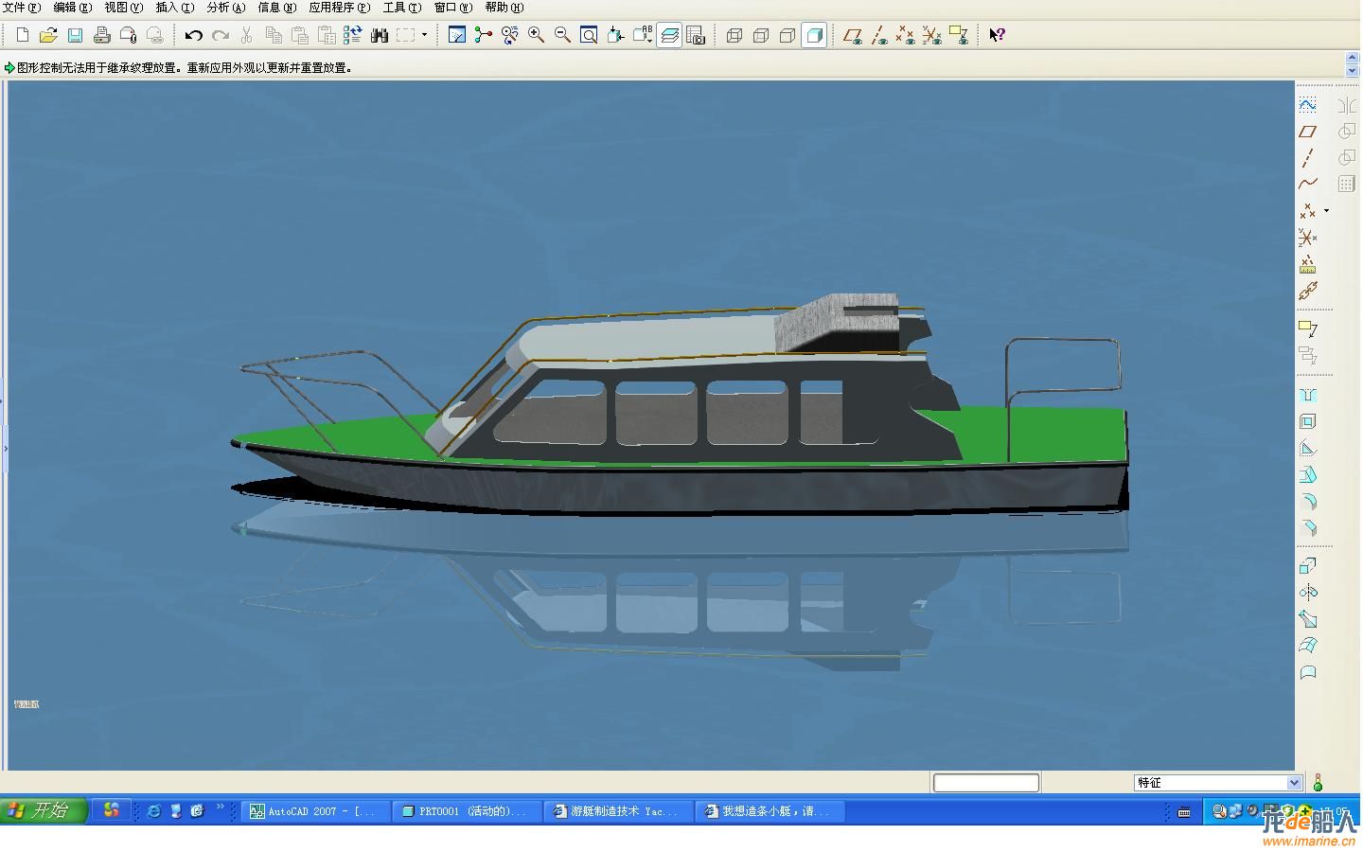The image size is (1363, 852).
Task: Click the Redo arrow icon
Action: point(220,35)
